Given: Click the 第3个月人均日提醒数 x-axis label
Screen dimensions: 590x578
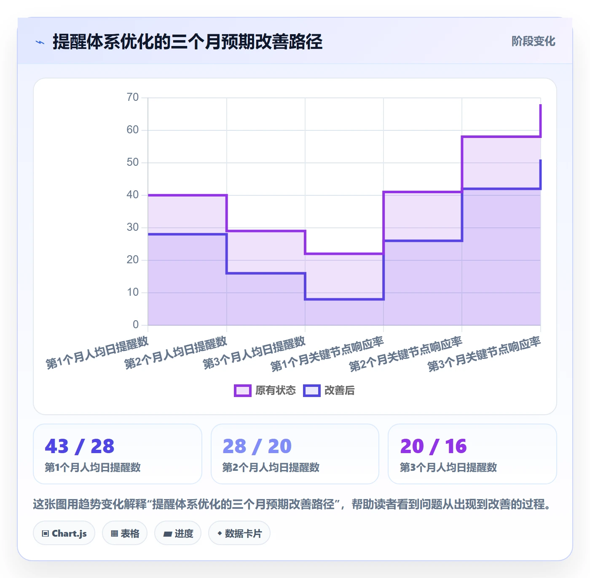Looking at the screenshot, I should point(255,353).
